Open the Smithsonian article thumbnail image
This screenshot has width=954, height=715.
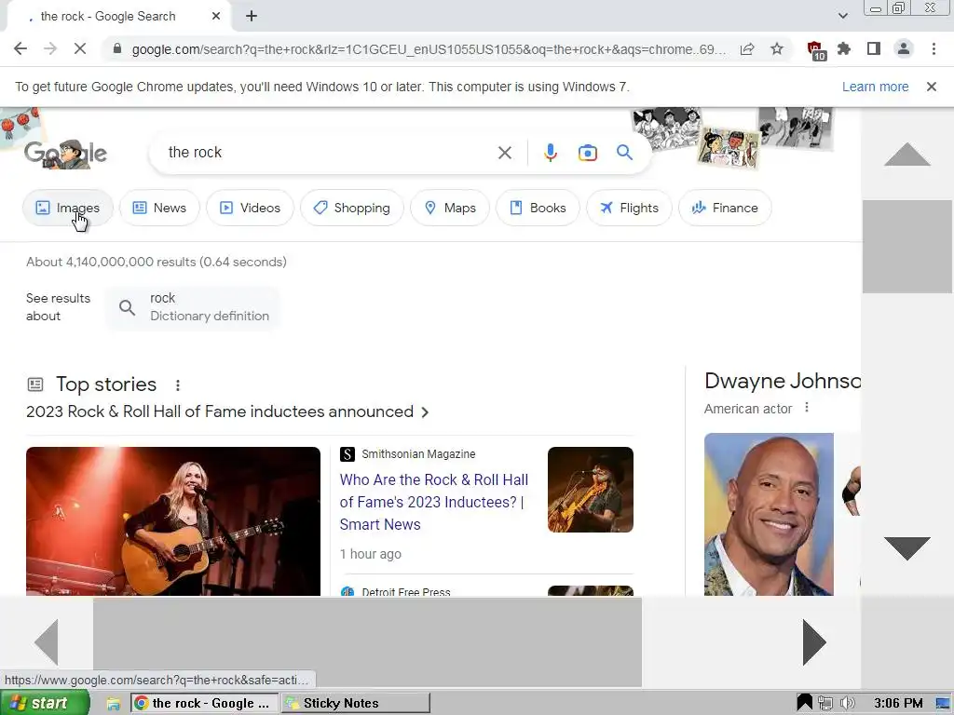click(590, 490)
